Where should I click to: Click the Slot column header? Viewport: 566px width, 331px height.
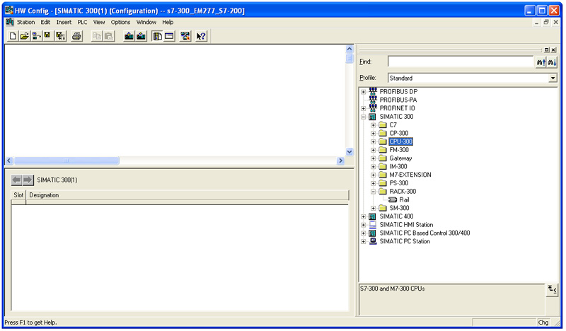tap(18, 195)
